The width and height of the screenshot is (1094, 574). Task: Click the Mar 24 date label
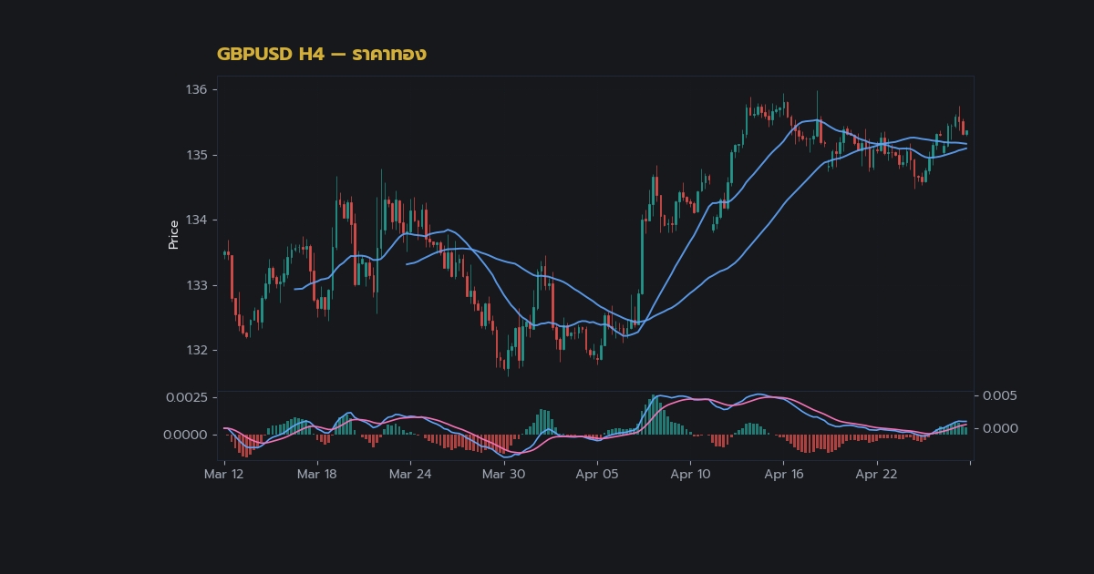pos(411,474)
